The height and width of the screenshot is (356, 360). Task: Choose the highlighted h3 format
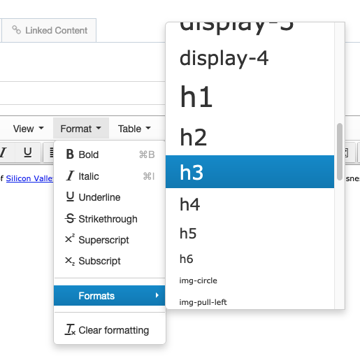pos(250,172)
